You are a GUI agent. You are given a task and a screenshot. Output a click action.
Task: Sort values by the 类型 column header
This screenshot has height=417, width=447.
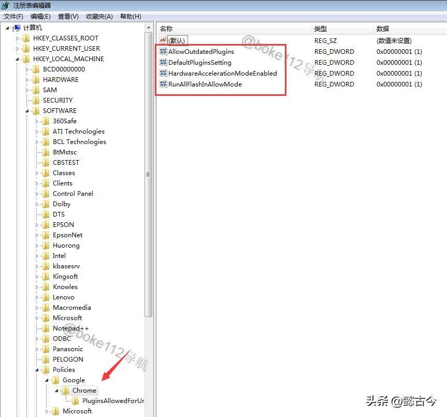click(342, 29)
